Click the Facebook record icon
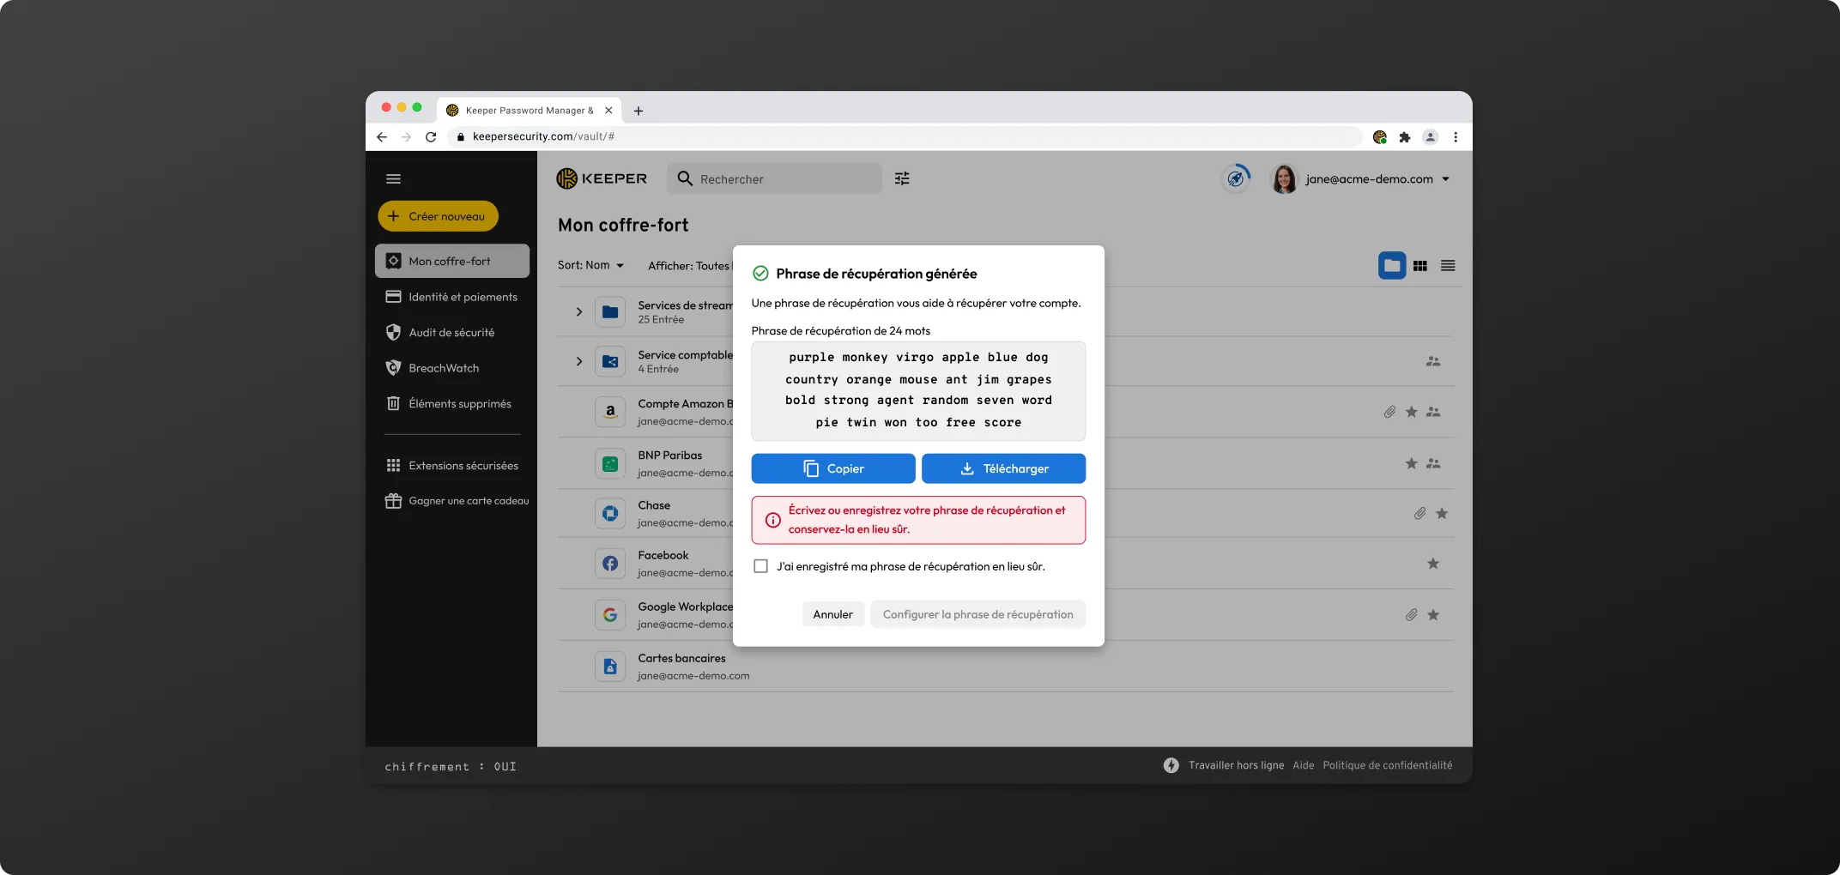 (x=610, y=564)
